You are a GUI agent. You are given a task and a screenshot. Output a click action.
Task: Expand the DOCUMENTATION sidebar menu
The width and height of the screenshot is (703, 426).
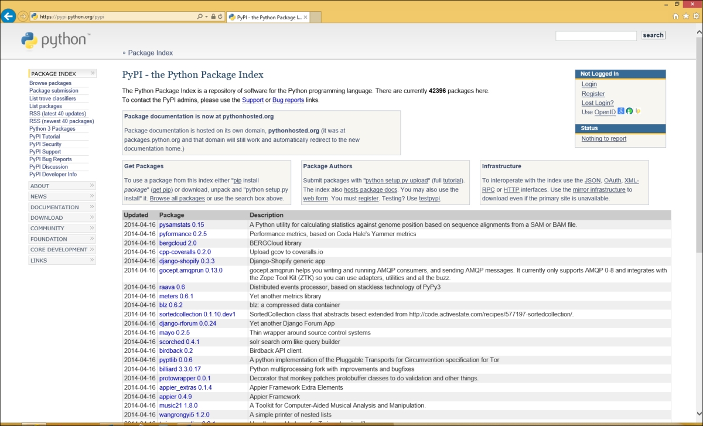pyautogui.click(x=62, y=207)
